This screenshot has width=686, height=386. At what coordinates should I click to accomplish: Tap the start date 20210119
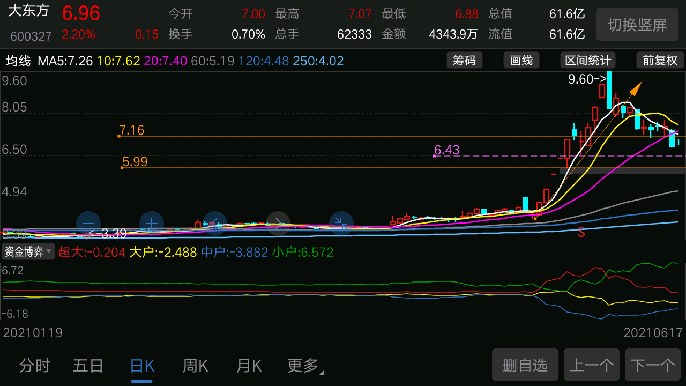coord(33,333)
